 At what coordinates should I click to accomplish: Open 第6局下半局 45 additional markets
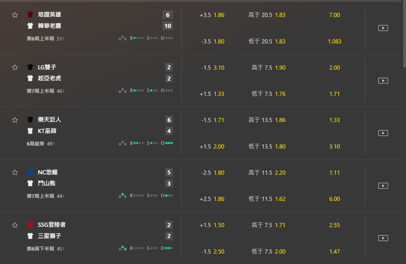click(45, 249)
